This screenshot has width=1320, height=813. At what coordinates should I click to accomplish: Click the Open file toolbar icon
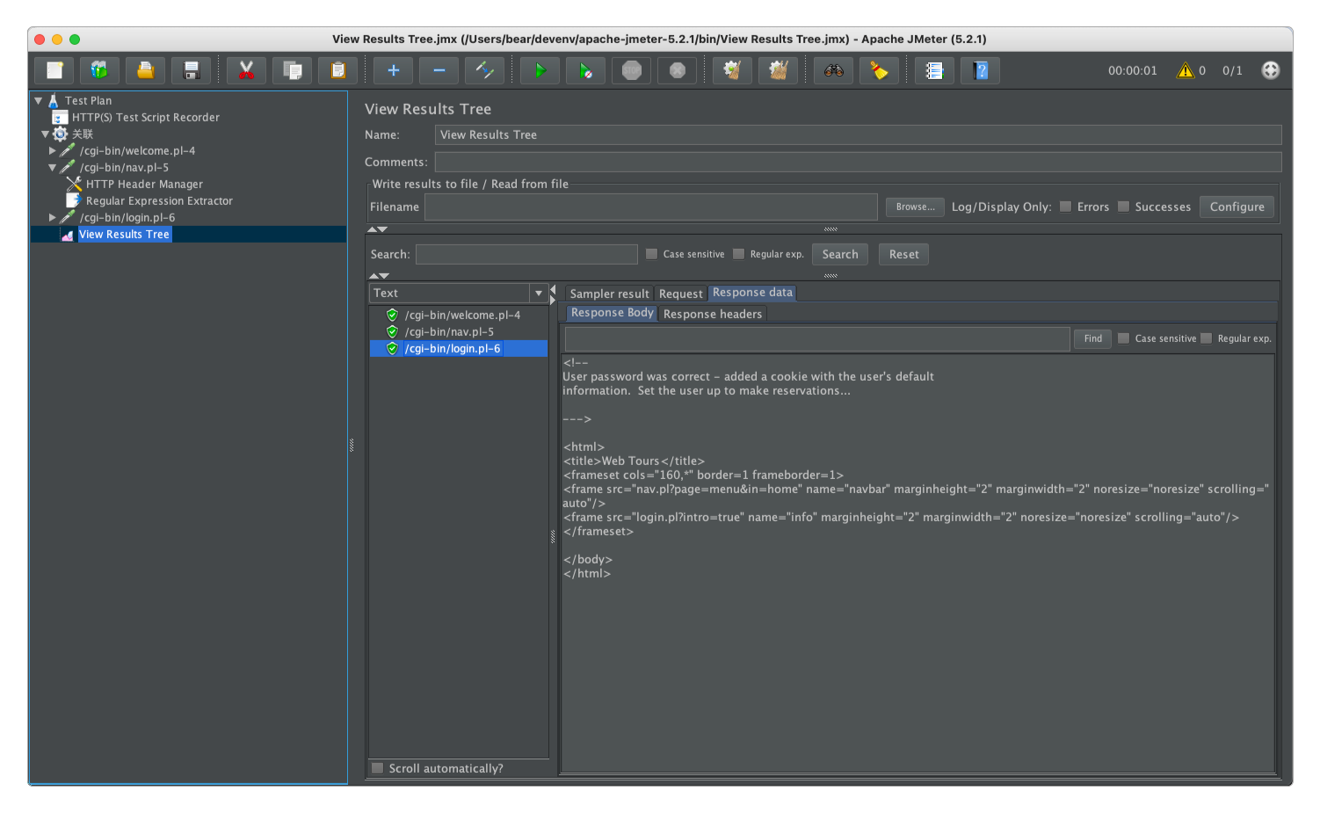click(x=146, y=70)
